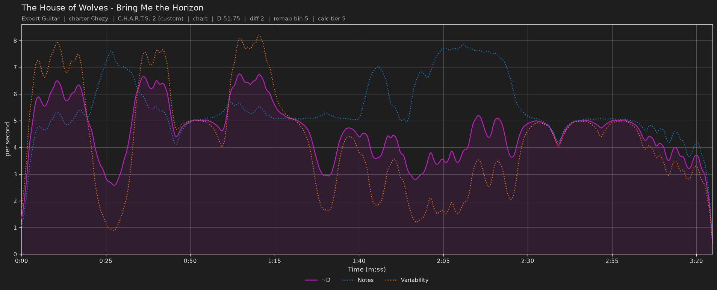Click the magenta line swatch in legend
Viewport: 717px width, 290px height.
312,280
